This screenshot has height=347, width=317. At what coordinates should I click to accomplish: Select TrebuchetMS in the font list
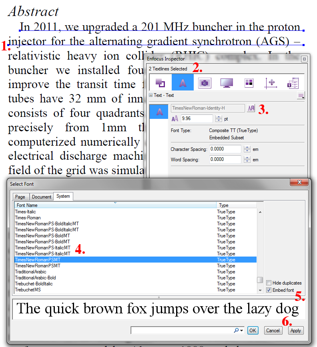click(x=135, y=290)
